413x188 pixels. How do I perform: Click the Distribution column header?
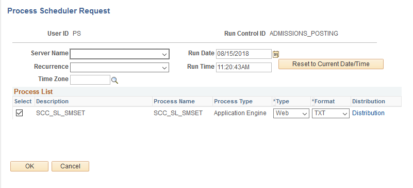[x=369, y=102]
